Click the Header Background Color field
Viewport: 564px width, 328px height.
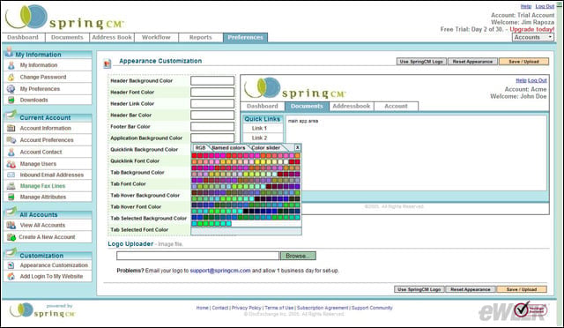click(x=212, y=80)
